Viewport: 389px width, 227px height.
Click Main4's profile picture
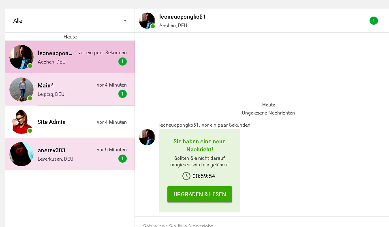coord(21,89)
